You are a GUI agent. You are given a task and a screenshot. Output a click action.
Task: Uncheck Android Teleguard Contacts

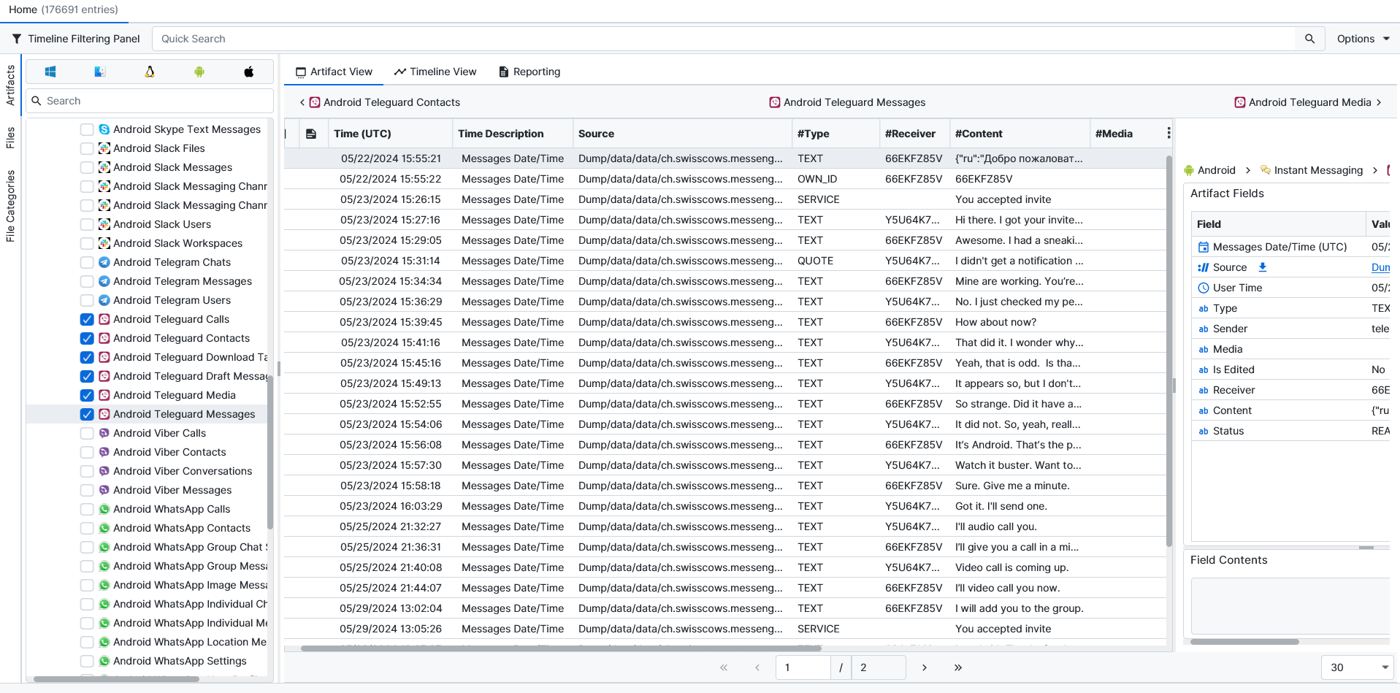pos(87,338)
